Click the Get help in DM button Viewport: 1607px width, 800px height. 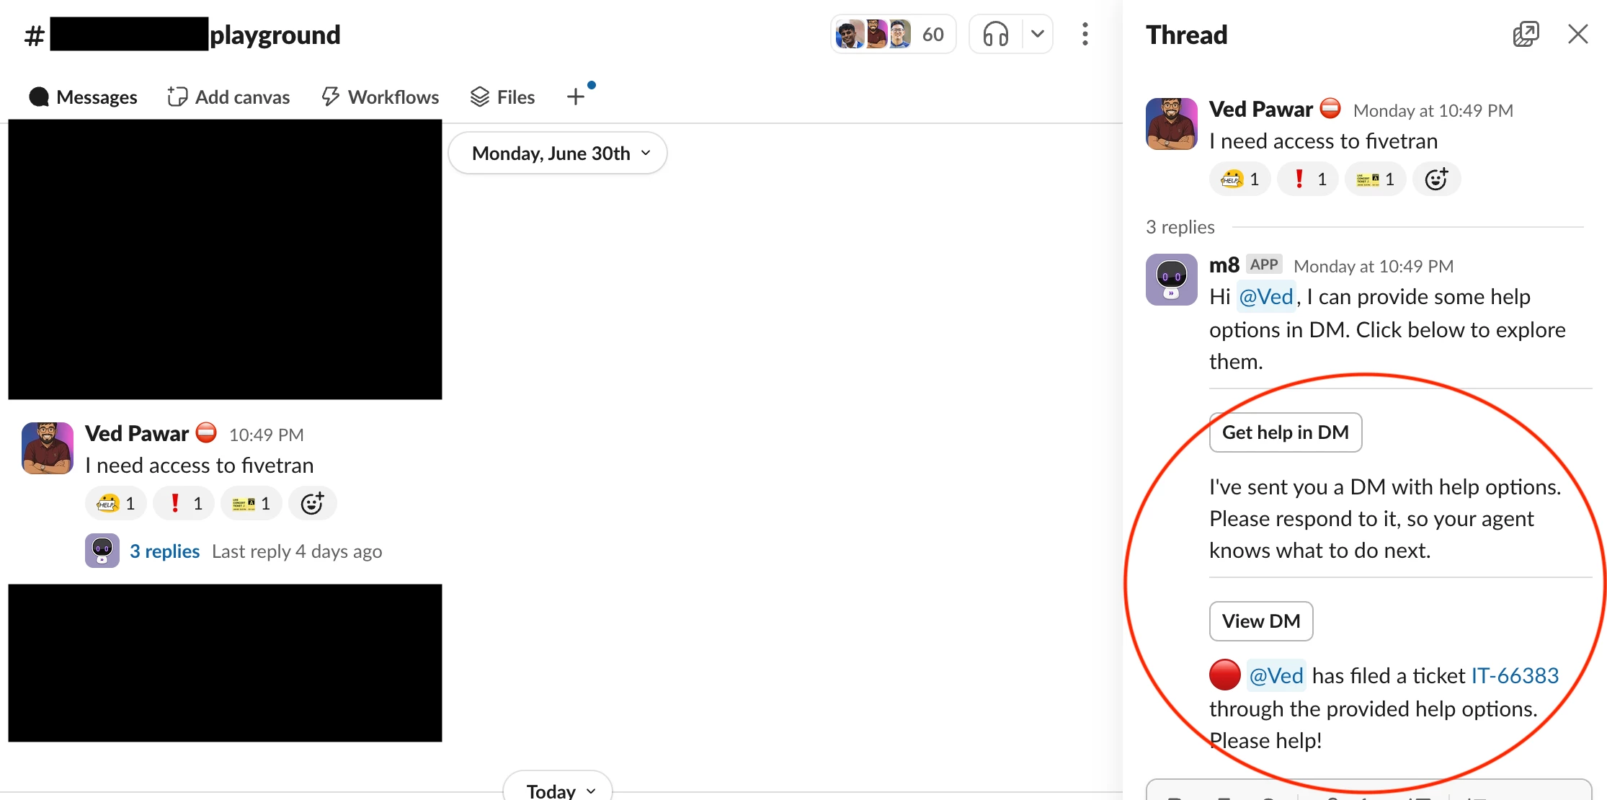pyautogui.click(x=1286, y=432)
